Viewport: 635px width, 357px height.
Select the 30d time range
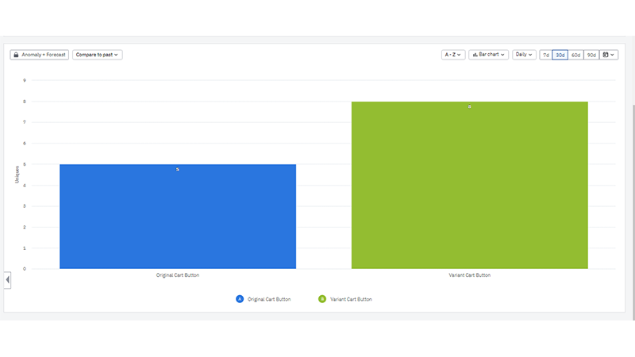coord(560,55)
